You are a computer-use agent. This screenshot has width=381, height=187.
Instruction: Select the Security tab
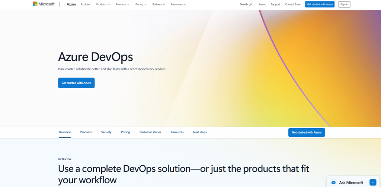pyautogui.click(x=106, y=132)
